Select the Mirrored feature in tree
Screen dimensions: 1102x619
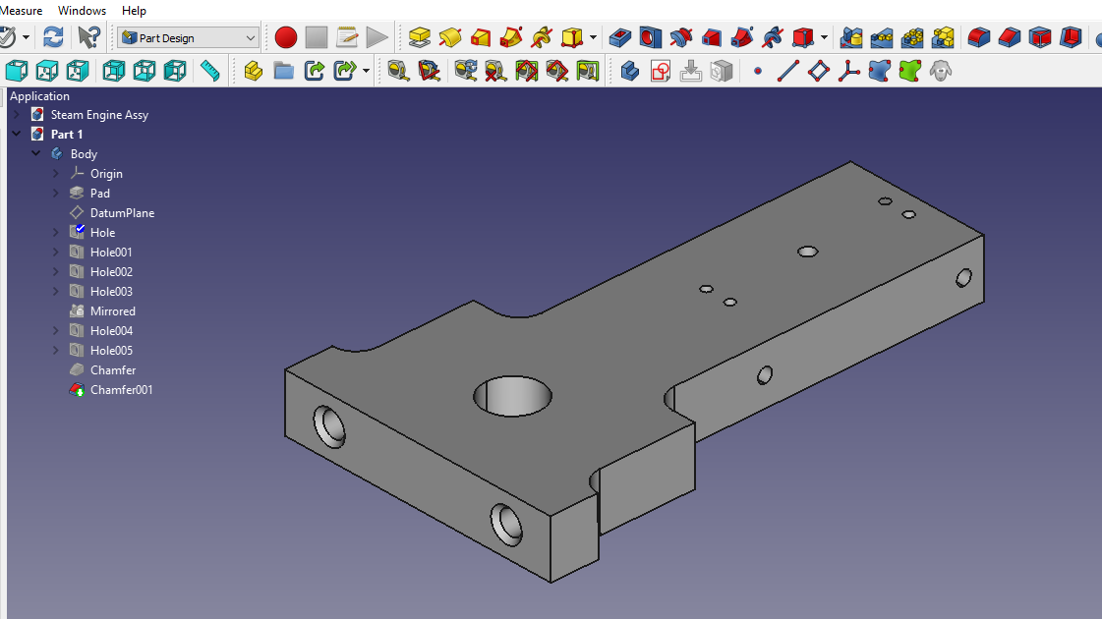112,311
